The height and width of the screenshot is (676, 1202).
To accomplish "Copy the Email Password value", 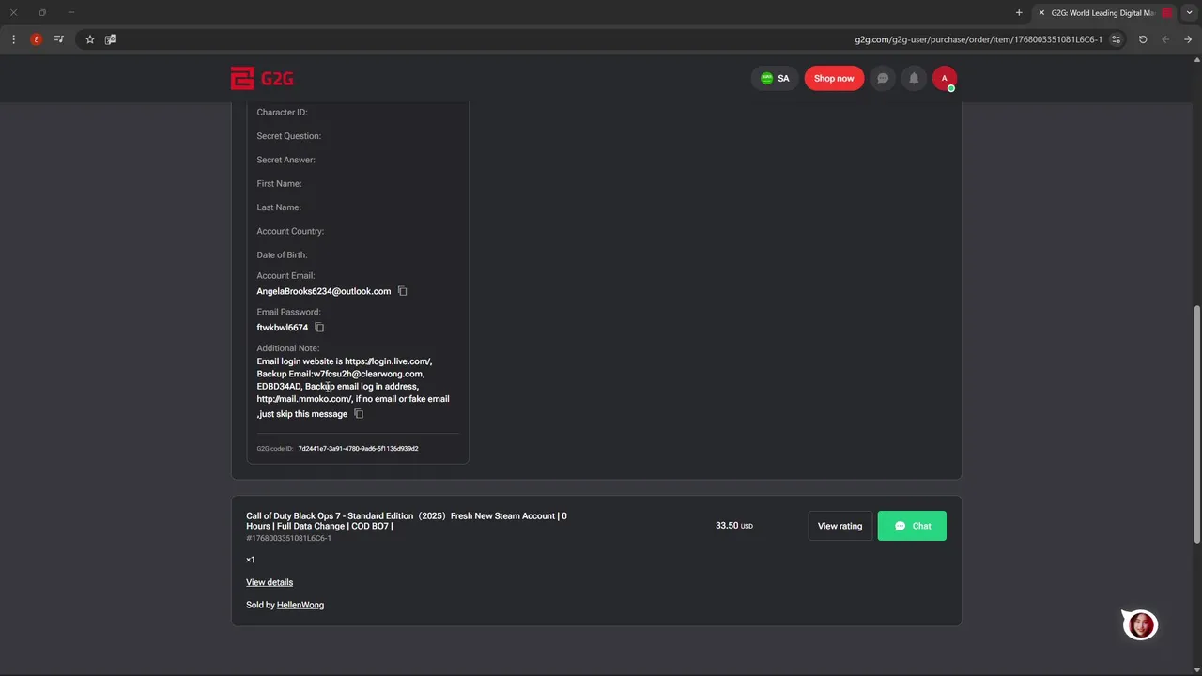I will 319,328.
